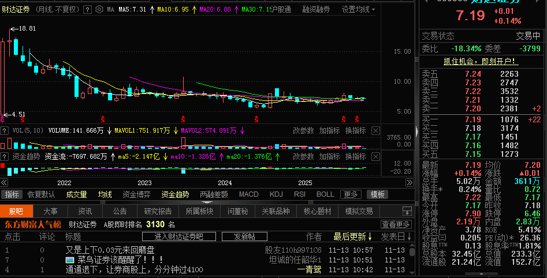Click help icon next to 资金趋势 indicator

pyautogui.click(x=4, y=156)
